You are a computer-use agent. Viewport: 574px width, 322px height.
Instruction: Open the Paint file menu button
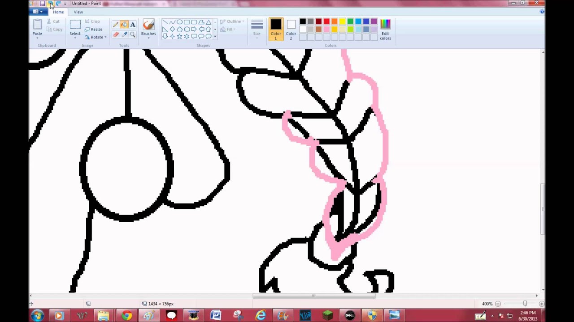tap(38, 12)
